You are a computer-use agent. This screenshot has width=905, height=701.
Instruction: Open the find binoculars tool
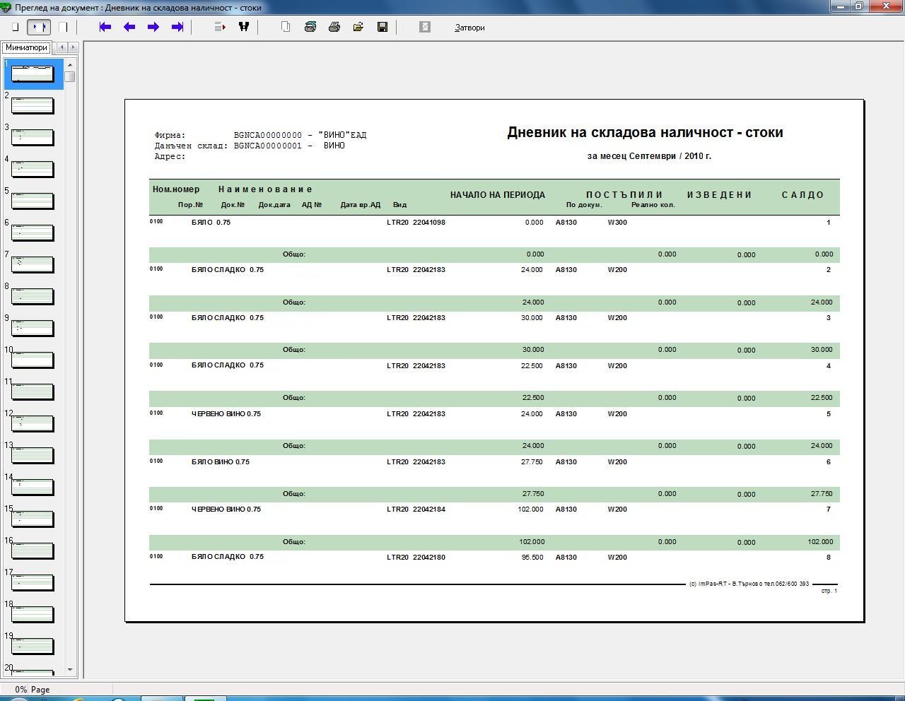point(244,27)
